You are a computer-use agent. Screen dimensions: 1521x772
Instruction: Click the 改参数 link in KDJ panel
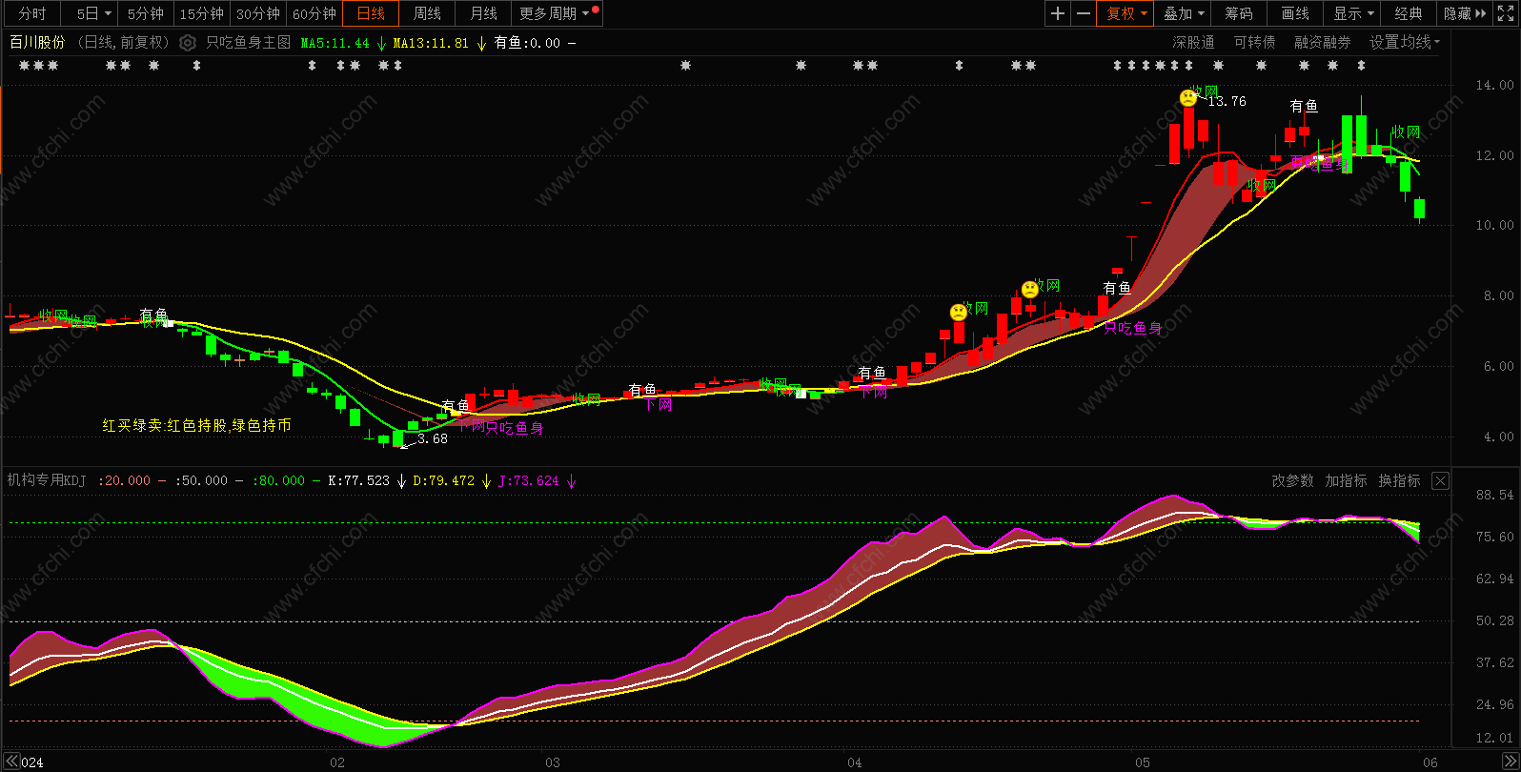(x=1292, y=480)
